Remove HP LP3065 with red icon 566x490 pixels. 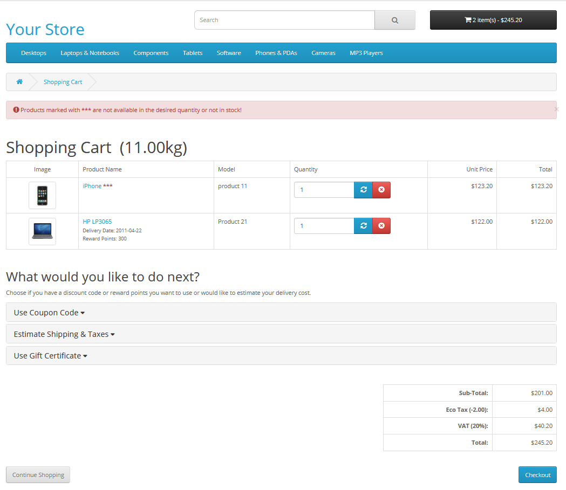coord(381,226)
